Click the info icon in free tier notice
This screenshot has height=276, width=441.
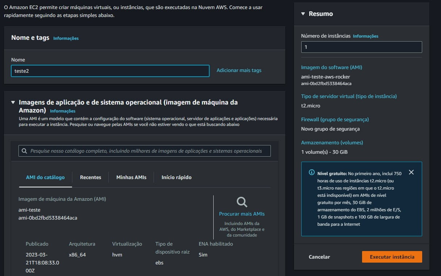pyautogui.click(x=311, y=173)
